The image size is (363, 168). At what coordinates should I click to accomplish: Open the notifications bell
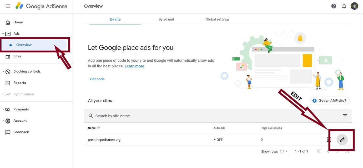pos(344,6)
